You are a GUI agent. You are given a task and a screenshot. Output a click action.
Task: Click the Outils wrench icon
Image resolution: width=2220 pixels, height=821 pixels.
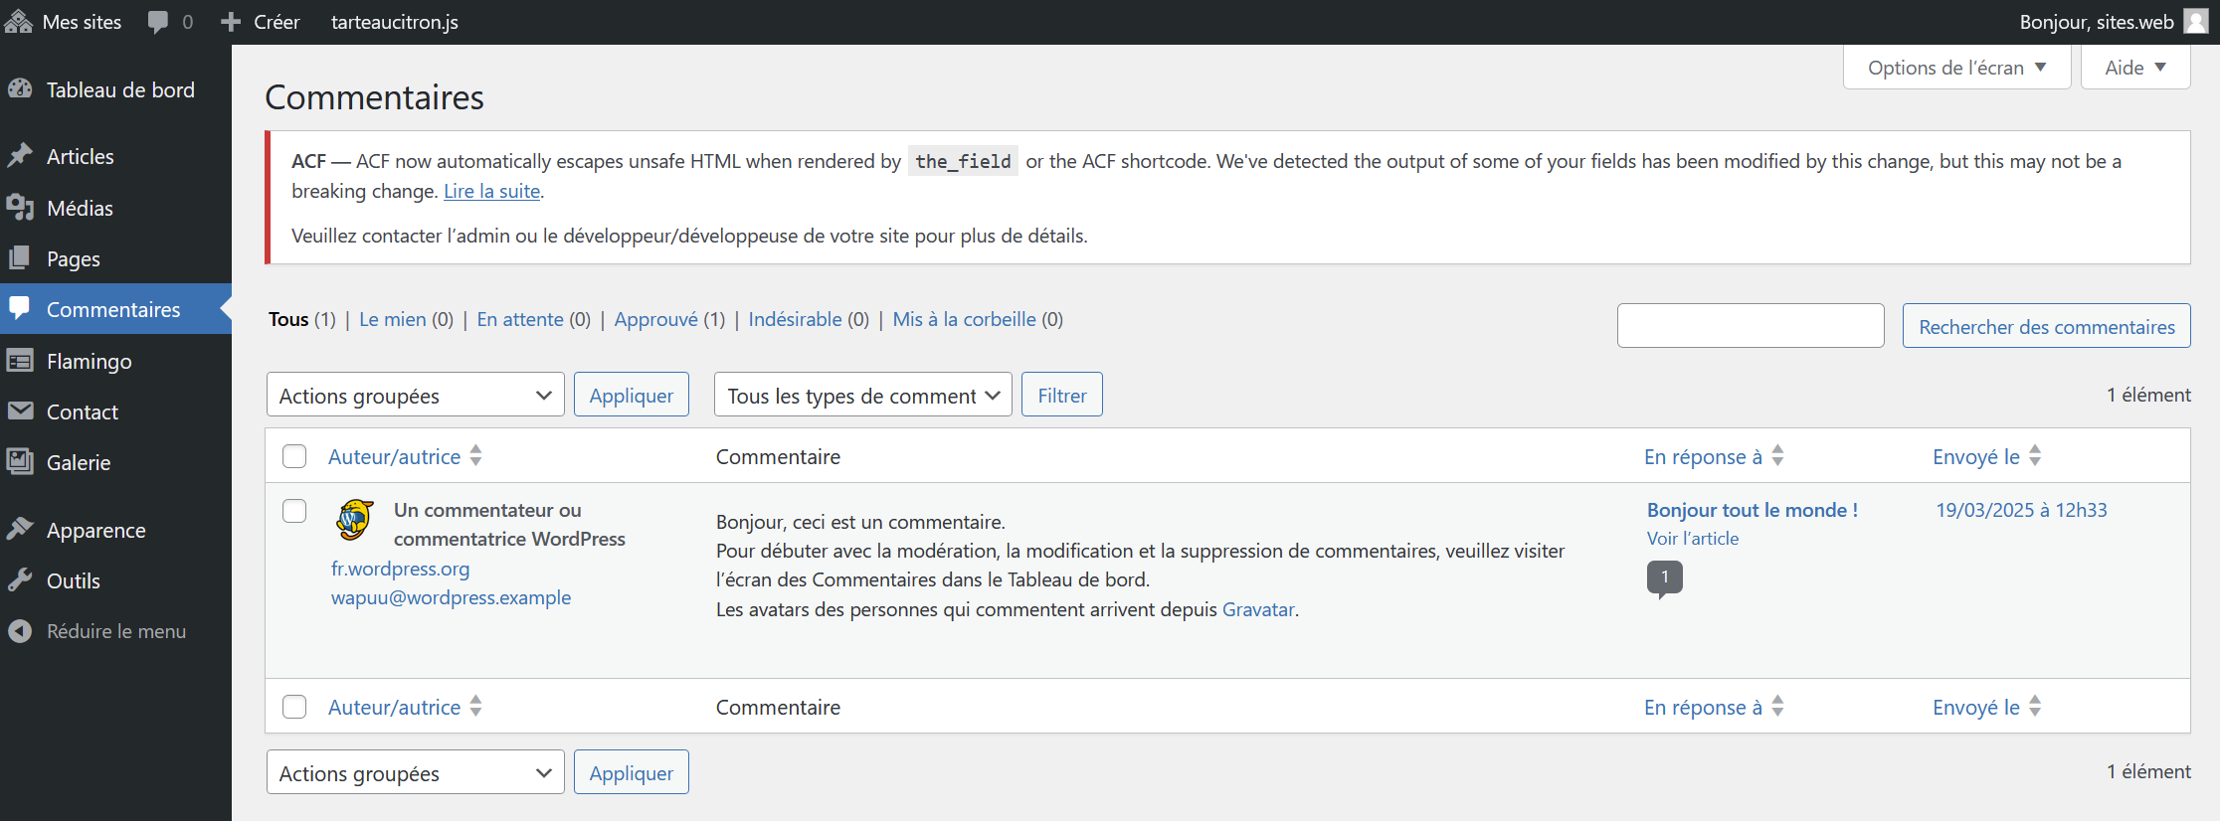click(x=21, y=580)
